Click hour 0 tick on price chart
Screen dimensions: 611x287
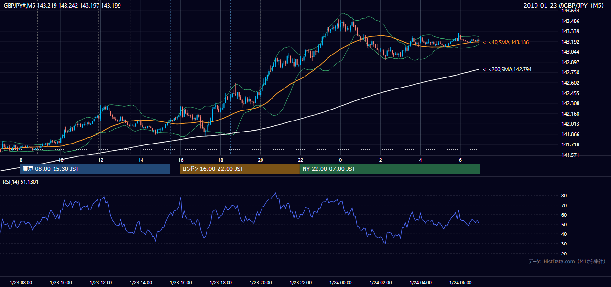pyautogui.click(x=340, y=160)
